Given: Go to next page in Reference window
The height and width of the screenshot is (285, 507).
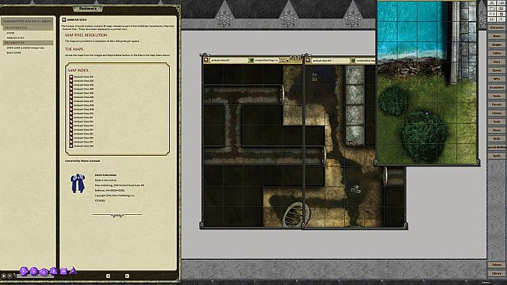Looking at the screenshot, I should coord(127,276).
